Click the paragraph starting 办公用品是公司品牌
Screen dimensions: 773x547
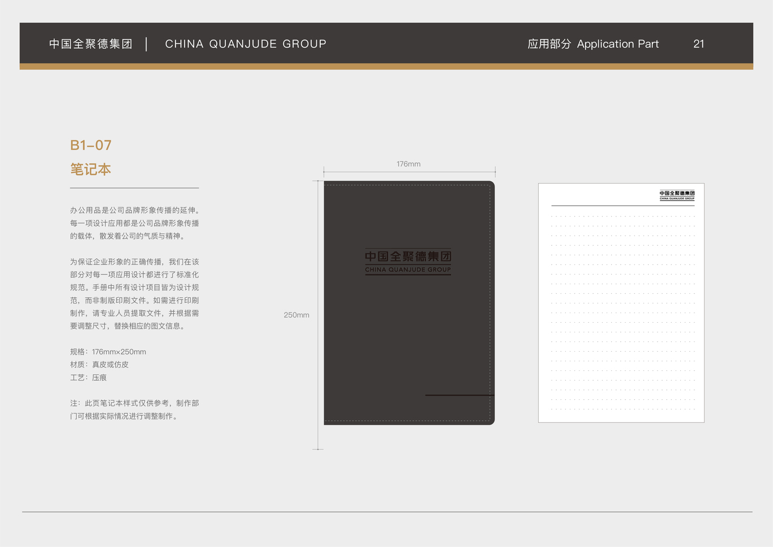135,223
